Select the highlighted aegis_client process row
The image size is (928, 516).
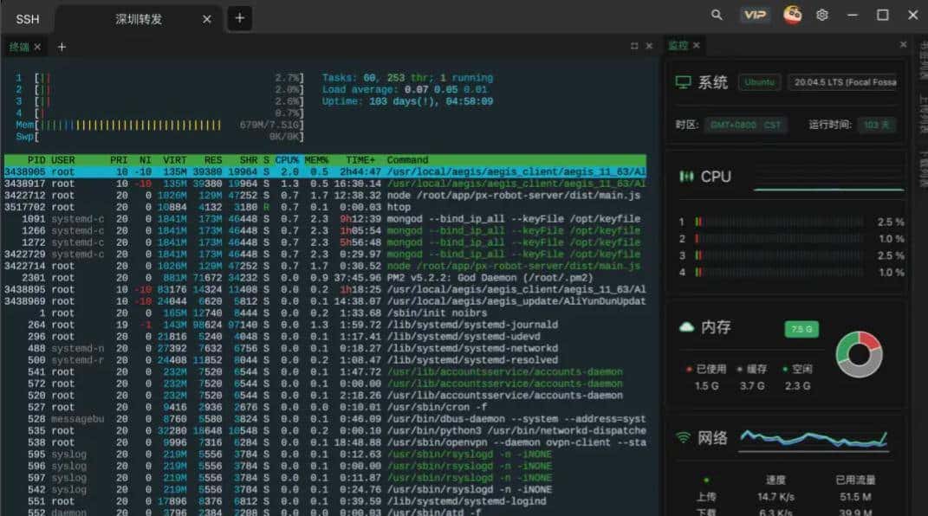pos(260,170)
